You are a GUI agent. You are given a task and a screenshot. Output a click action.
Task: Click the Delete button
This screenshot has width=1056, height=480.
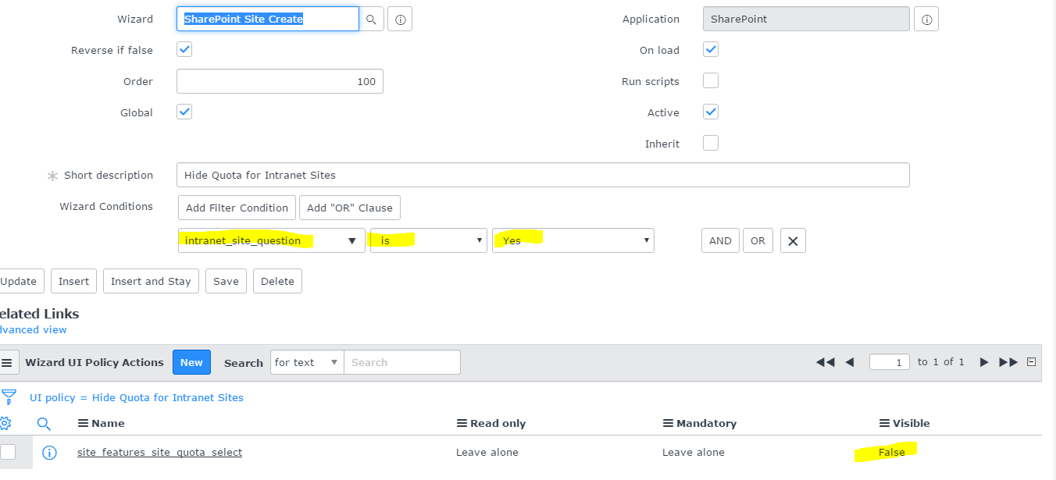point(277,281)
